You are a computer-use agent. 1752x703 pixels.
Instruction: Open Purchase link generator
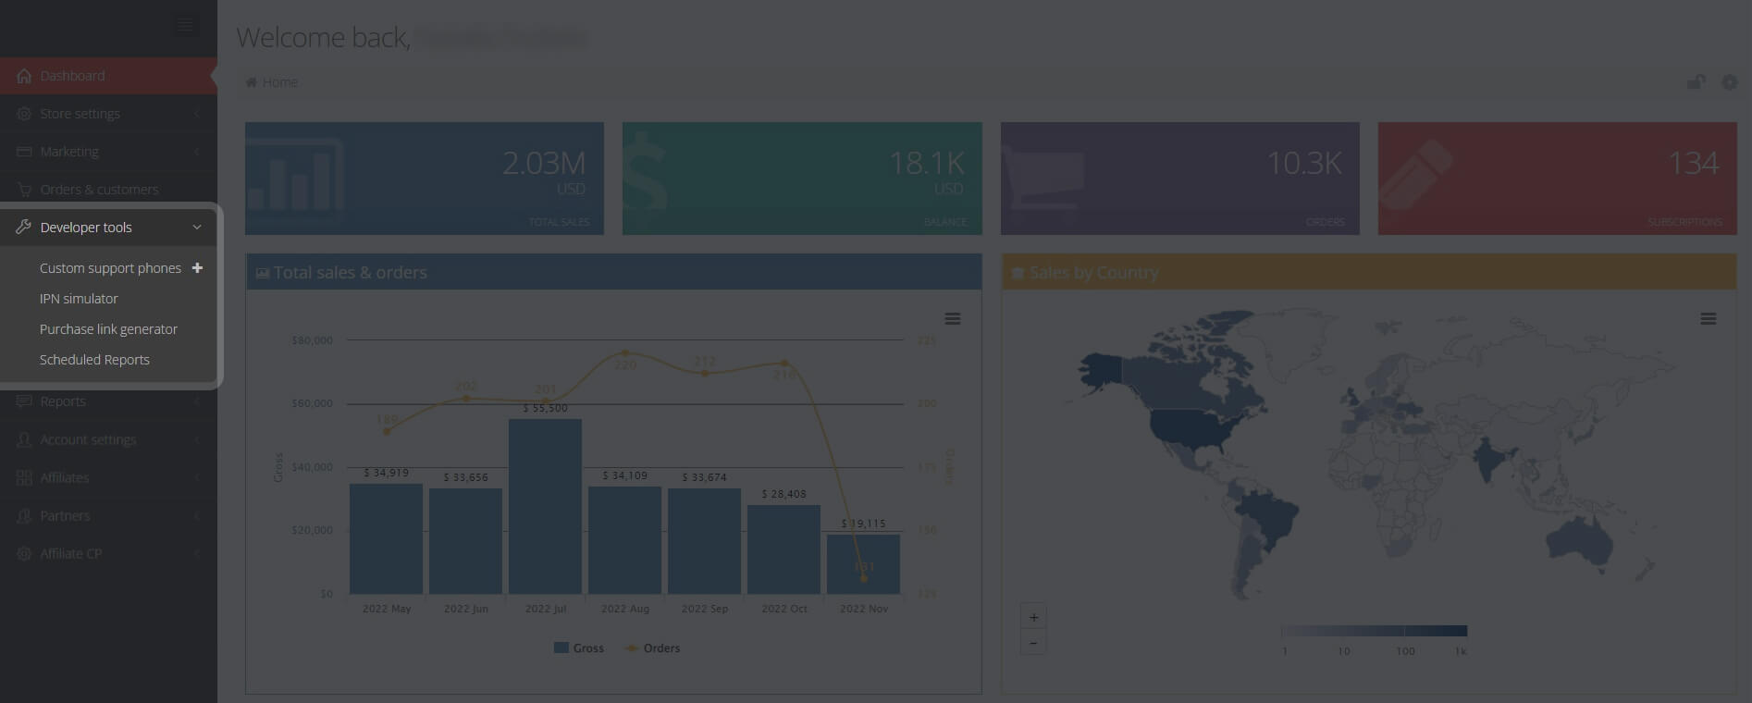click(x=108, y=329)
